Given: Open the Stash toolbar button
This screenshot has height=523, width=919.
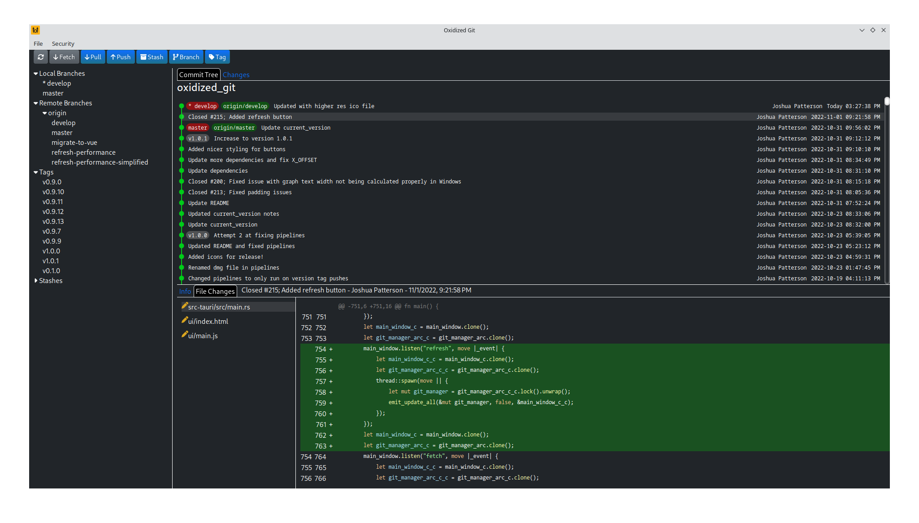Looking at the screenshot, I should point(152,57).
